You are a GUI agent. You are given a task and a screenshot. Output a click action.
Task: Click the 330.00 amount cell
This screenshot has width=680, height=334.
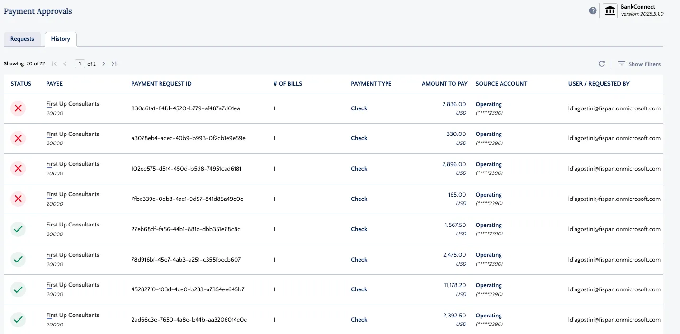point(456,134)
